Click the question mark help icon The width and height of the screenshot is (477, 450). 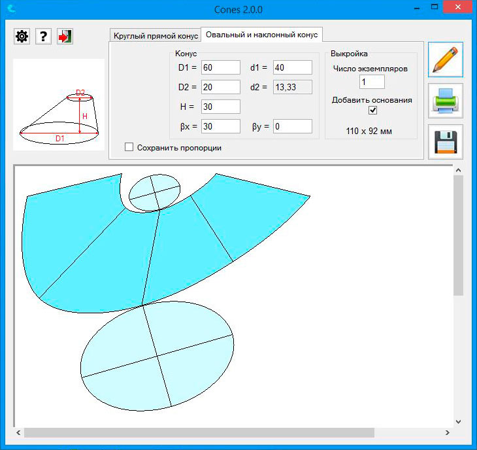(43, 36)
